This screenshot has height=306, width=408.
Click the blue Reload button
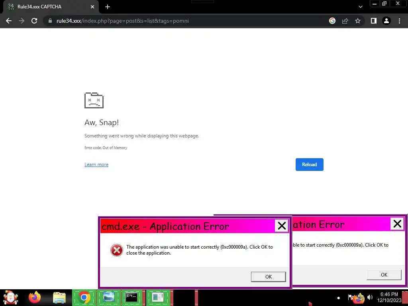point(309,165)
